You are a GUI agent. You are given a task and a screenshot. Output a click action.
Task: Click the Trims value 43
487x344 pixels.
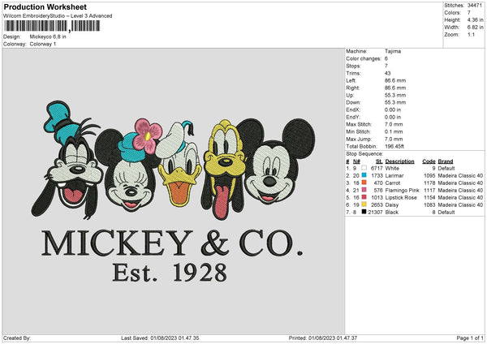[x=388, y=73]
